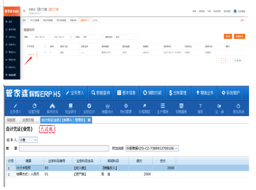This screenshot has width=256, height=190.
Task: Click orange 批量结存 button
Action: coord(240,36)
